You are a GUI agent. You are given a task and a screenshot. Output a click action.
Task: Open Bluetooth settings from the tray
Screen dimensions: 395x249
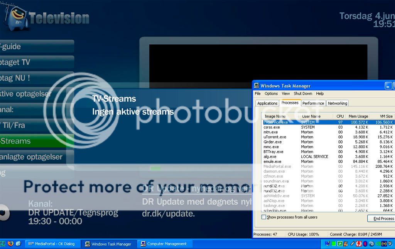(365, 244)
